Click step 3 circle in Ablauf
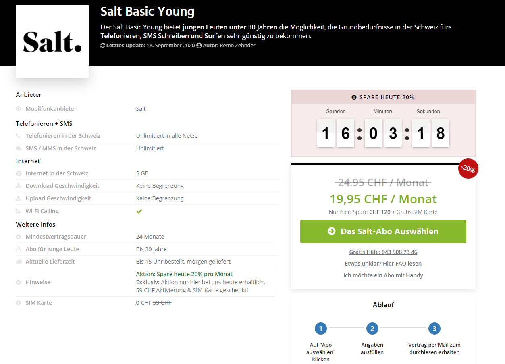 pyautogui.click(x=434, y=329)
